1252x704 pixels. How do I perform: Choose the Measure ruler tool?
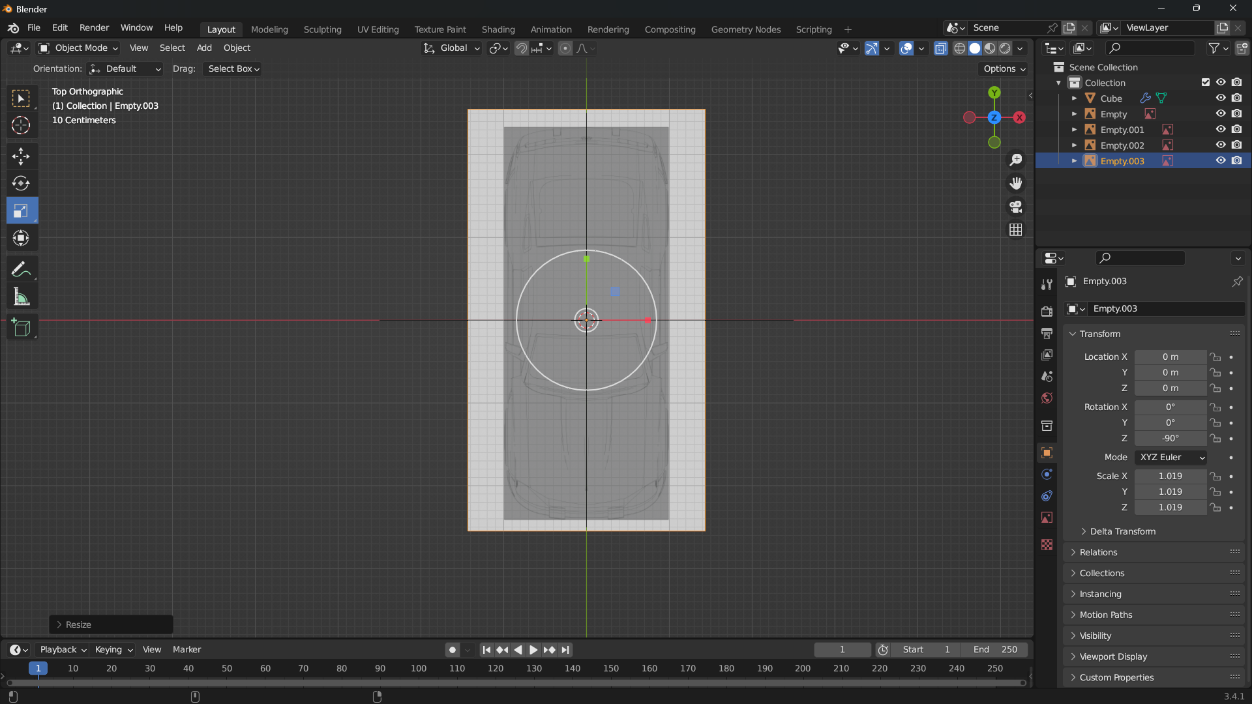pyautogui.click(x=21, y=297)
